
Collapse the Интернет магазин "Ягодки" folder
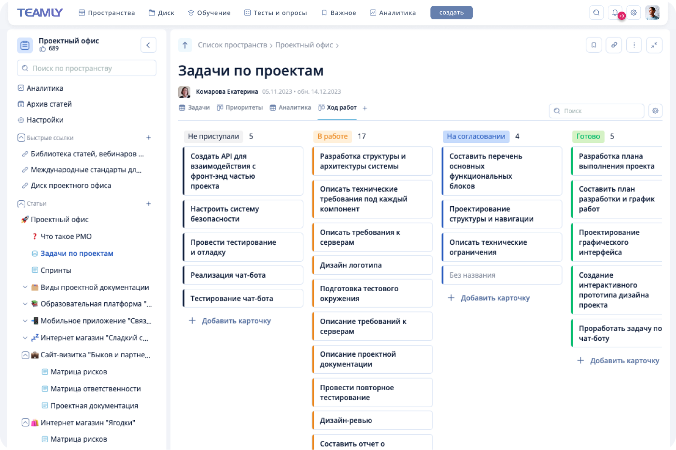tap(25, 422)
